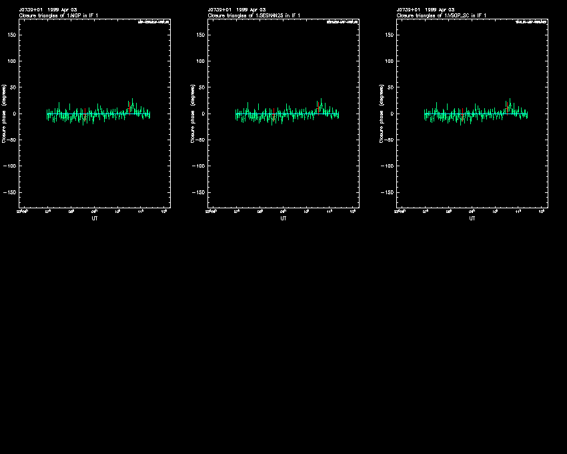Click the "Closure phase (degrees)" label of the SESHAN25 plot
The width and height of the screenshot is (567, 454).
193,113
